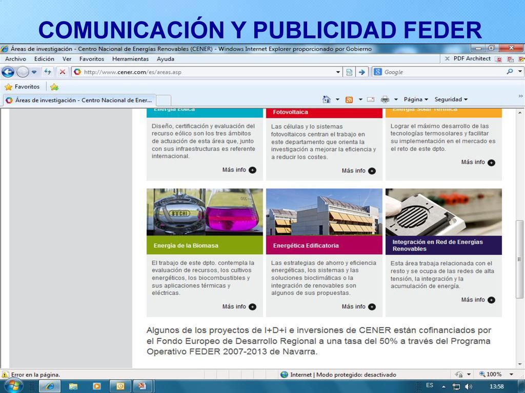Click the grid integration component thumbnail
The width and height of the screenshot is (525, 393).
(443, 212)
